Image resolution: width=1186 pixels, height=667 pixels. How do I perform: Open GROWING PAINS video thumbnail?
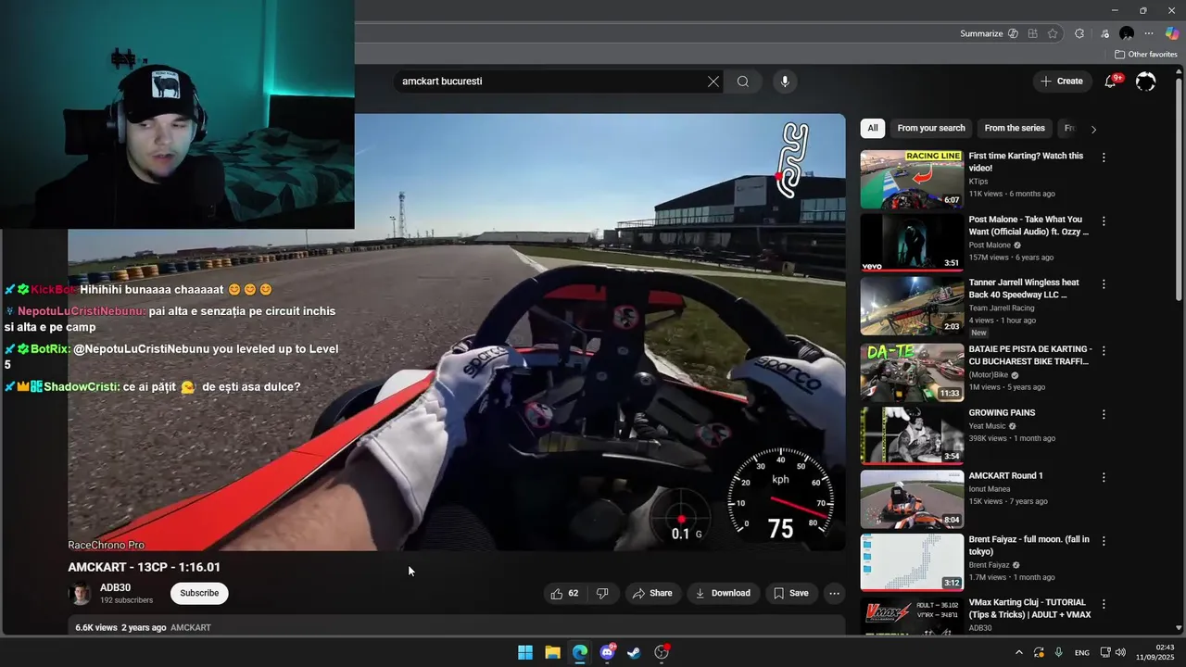[912, 435]
